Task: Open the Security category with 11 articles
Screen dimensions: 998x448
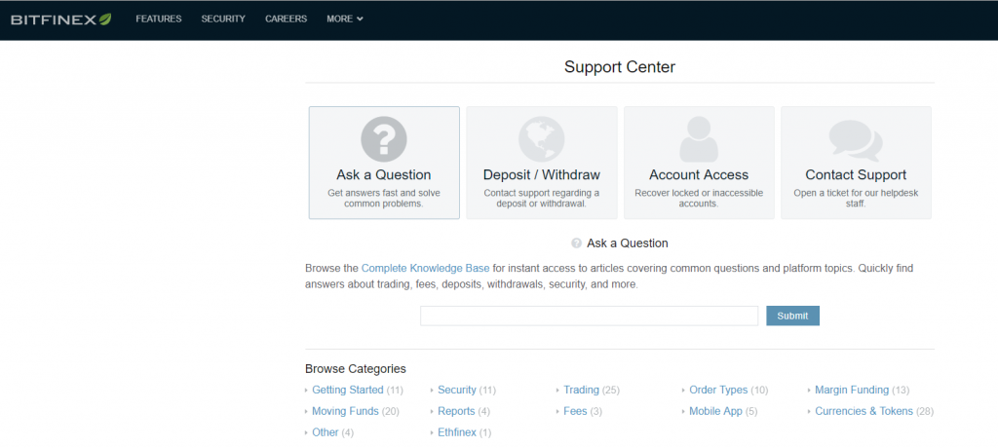Action: 457,391
